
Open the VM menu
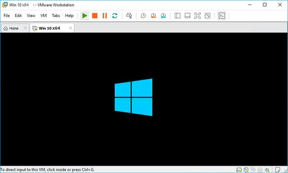coord(44,16)
